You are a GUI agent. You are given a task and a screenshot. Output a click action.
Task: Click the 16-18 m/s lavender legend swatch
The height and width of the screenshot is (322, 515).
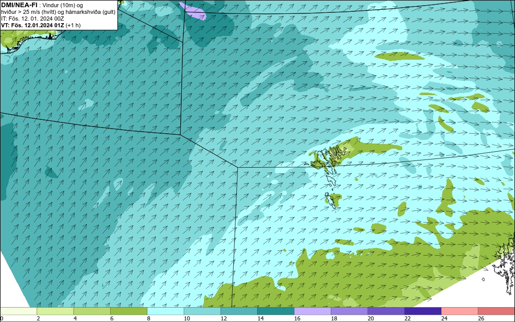click(313, 311)
